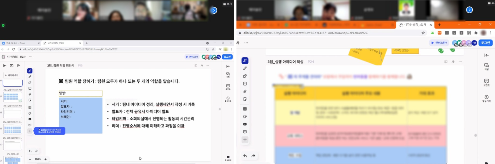Viewport: 495px width, 164px height.
Task: Click the '캔버스란?' button in right window
Action: (x=439, y=43)
